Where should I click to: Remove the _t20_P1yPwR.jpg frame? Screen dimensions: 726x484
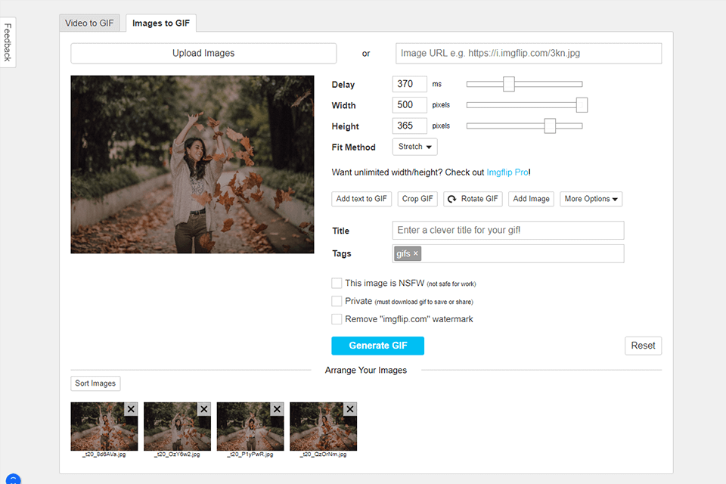point(277,408)
